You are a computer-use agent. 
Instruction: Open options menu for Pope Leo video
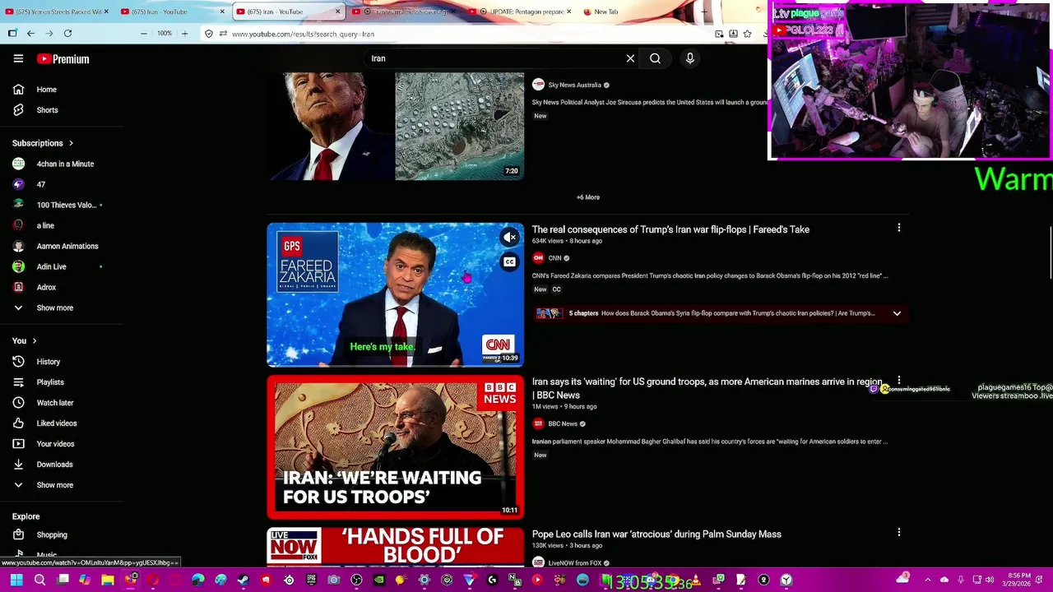coord(898,533)
